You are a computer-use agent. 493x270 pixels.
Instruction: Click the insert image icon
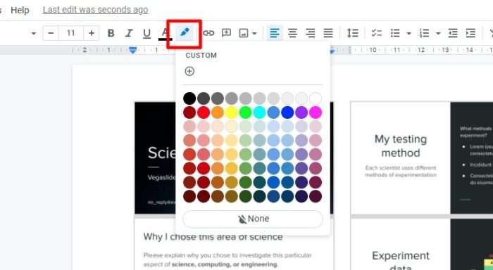[244, 33]
